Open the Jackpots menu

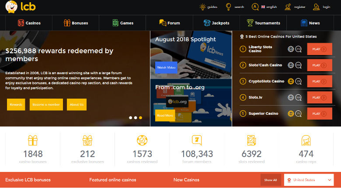pos(216,23)
